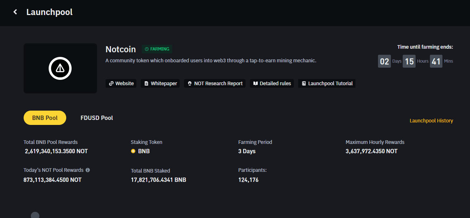
Task: Click the Notcoin description text
Action: tap(211, 60)
